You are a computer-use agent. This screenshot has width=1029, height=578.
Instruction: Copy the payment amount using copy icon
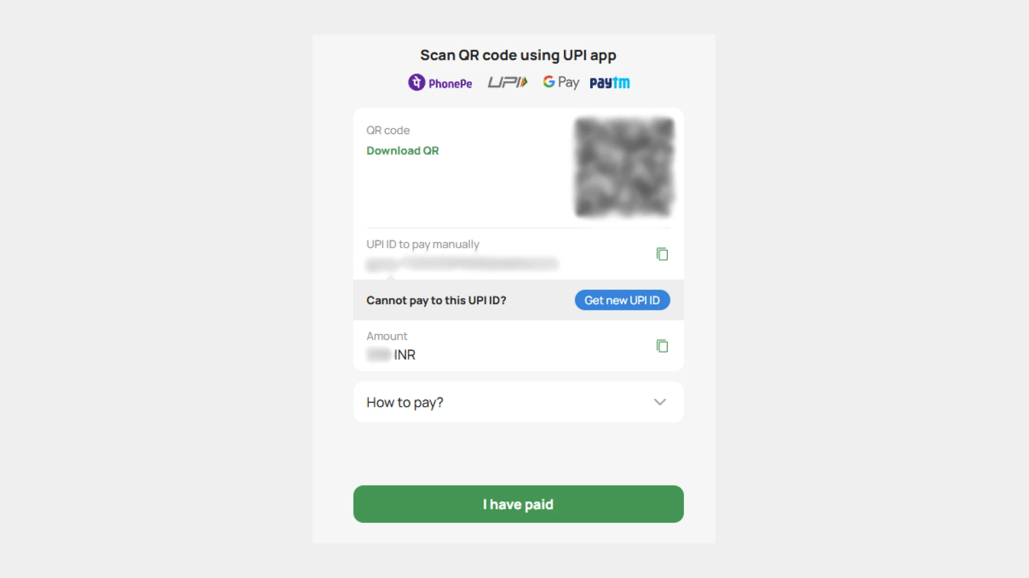[662, 346]
